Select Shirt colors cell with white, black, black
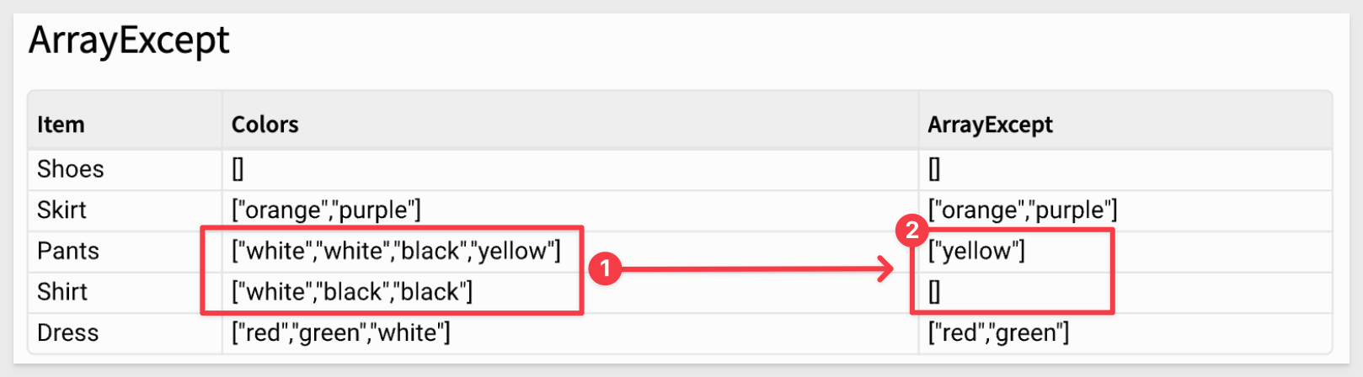Image resolution: width=1363 pixels, height=377 pixels. [352, 292]
